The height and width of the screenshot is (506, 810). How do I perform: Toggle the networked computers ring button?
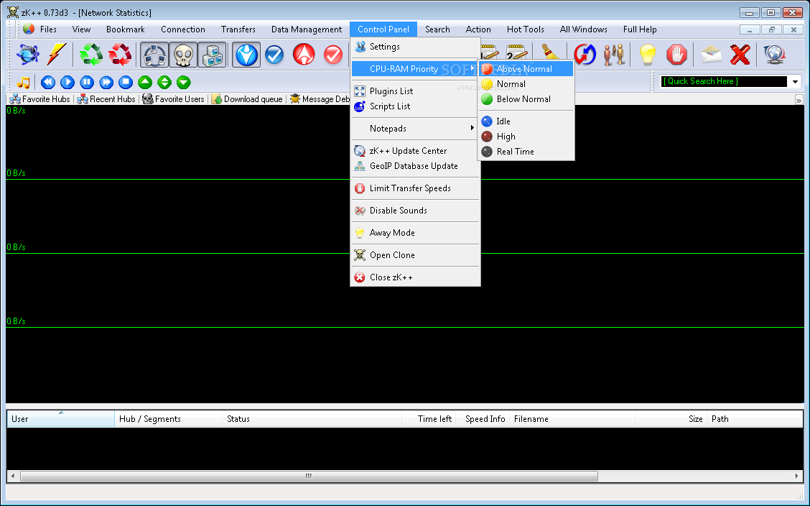click(x=154, y=55)
